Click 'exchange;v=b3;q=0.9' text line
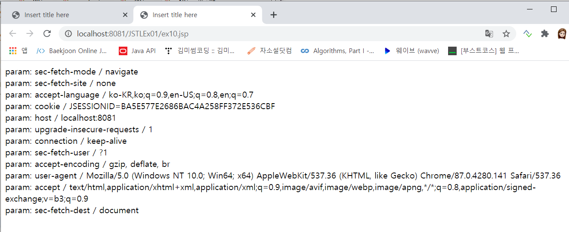The width and height of the screenshot is (569, 232). click(47, 199)
